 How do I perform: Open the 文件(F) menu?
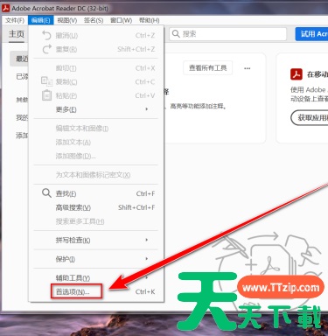click(x=15, y=20)
